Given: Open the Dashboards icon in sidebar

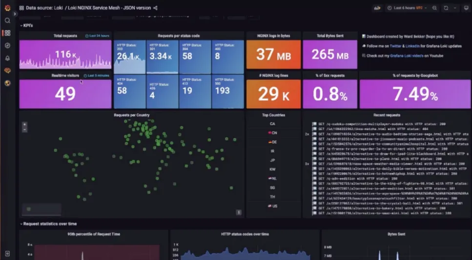Looking at the screenshot, I should [7, 33].
